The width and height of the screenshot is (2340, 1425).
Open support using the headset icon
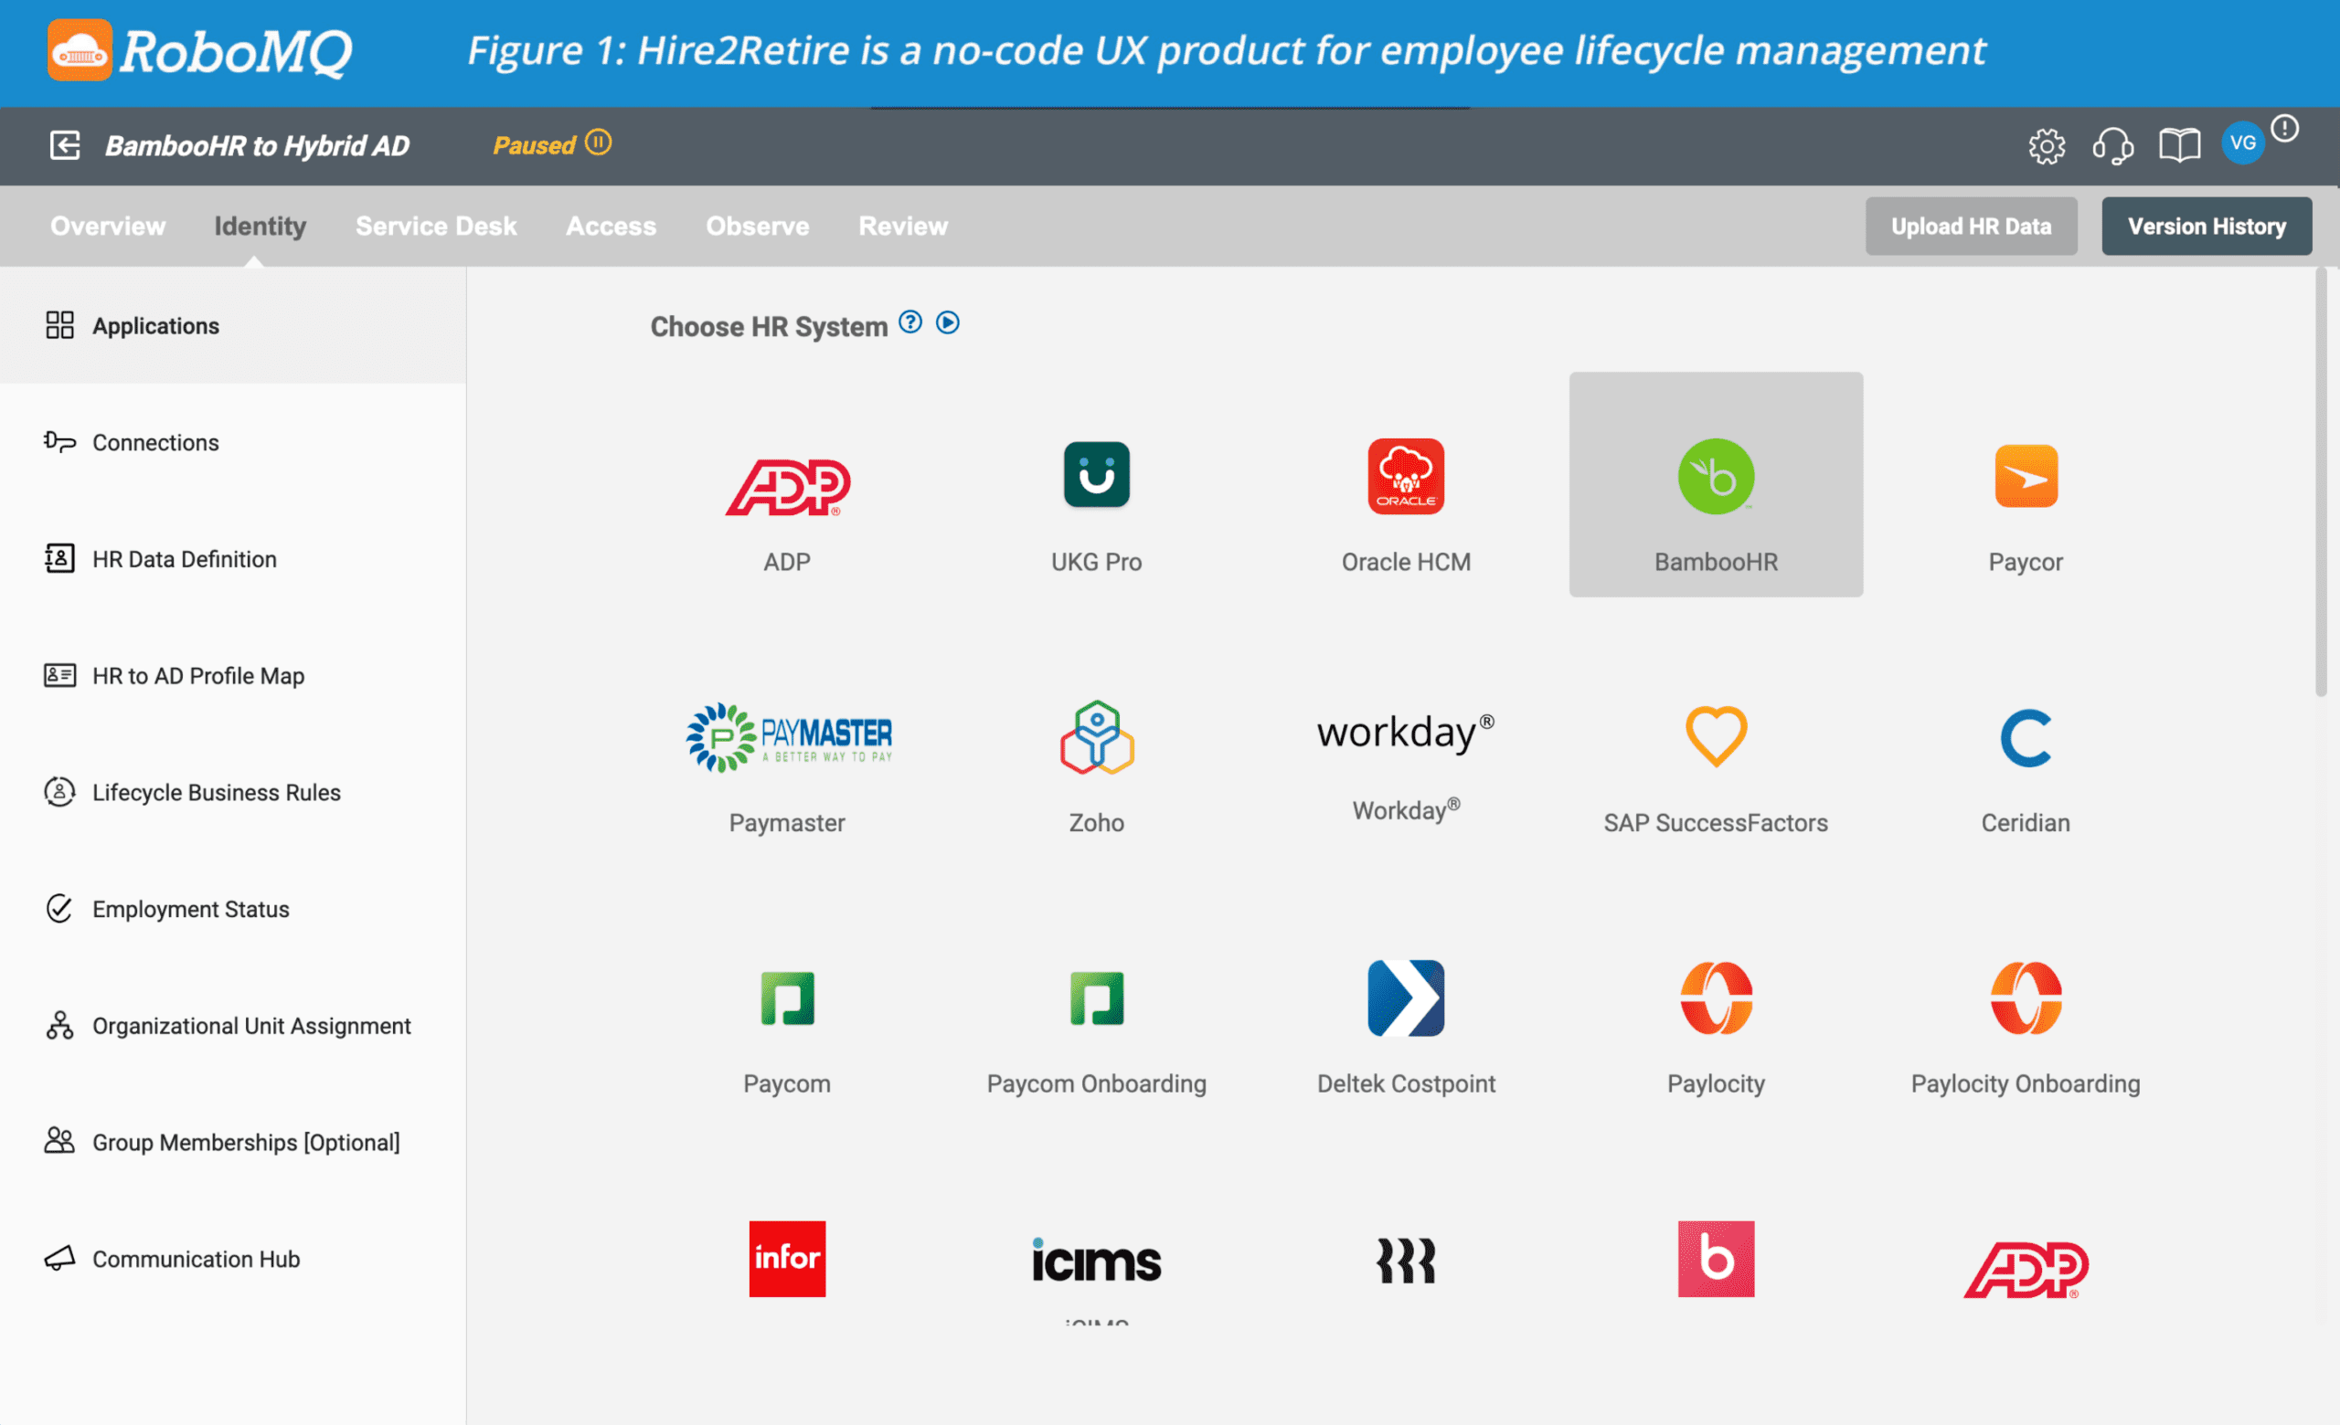(x=2113, y=145)
